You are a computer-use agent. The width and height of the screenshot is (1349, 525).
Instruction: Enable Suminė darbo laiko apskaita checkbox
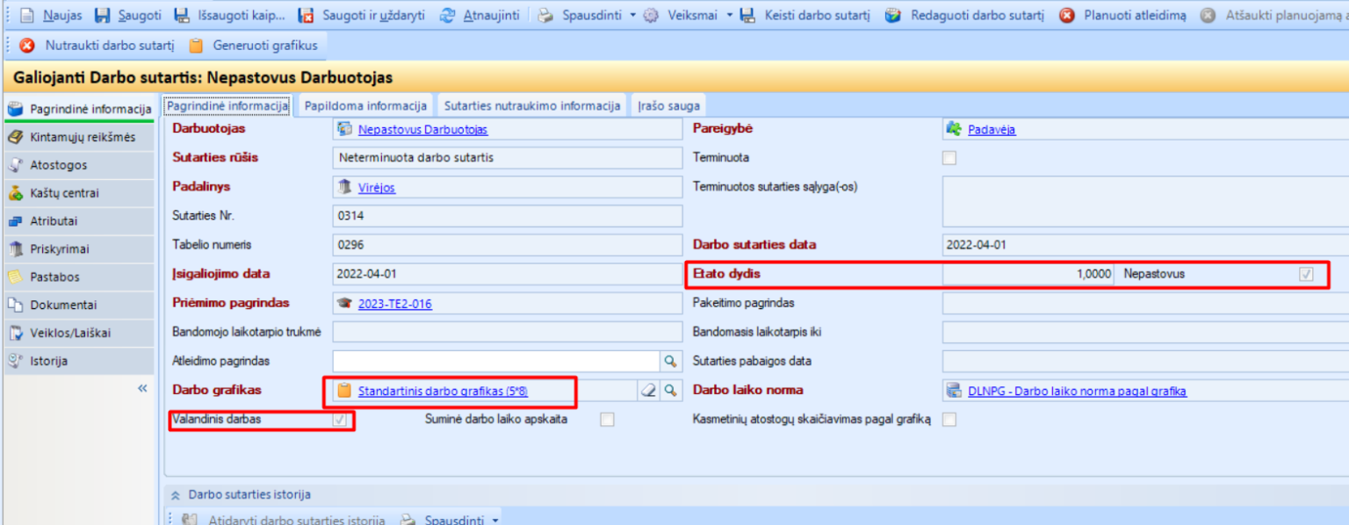pyautogui.click(x=607, y=420)
